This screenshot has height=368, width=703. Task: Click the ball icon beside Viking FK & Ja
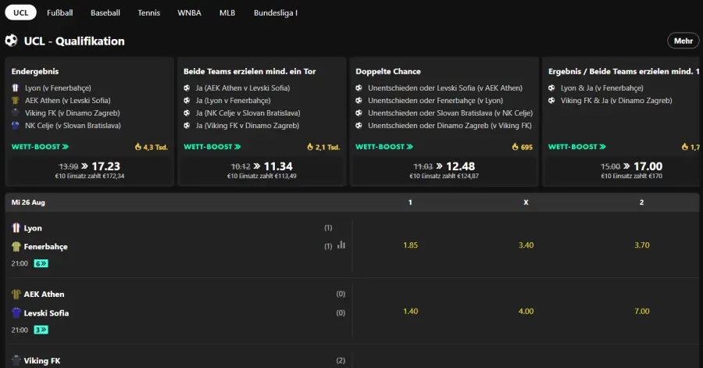pos(552,101)
